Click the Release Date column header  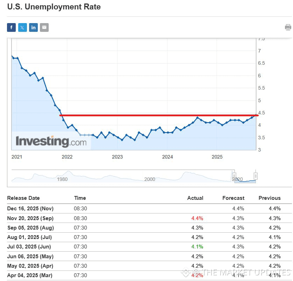(x=23, y=198)
